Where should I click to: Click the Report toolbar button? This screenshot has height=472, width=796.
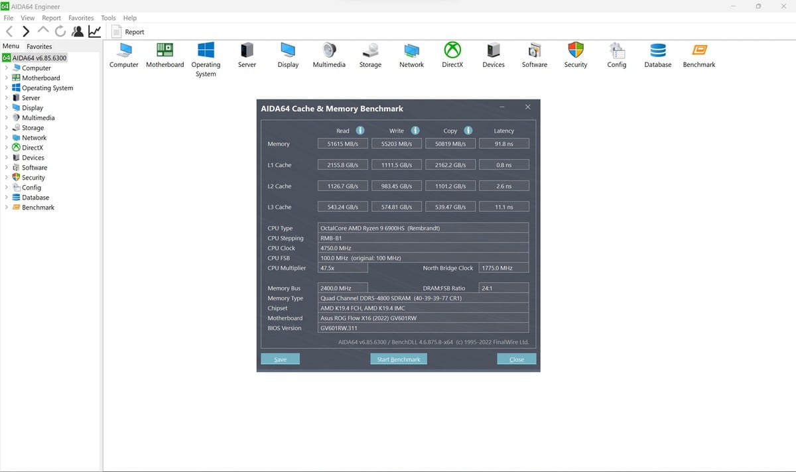[128, 31]
